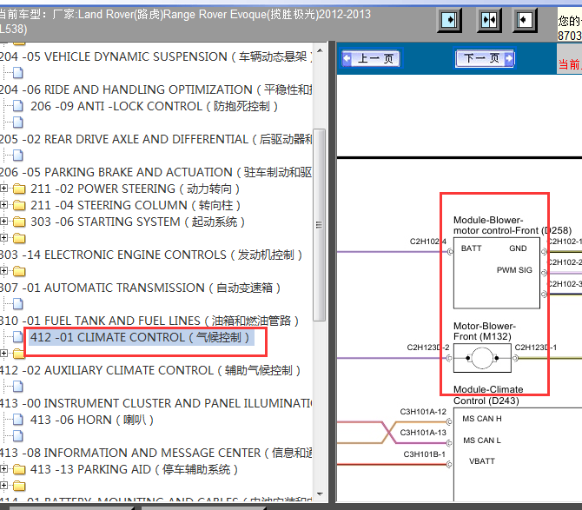Click the MS CAN H pin label
Screen dimensions: 582x510
click(482, 419)
